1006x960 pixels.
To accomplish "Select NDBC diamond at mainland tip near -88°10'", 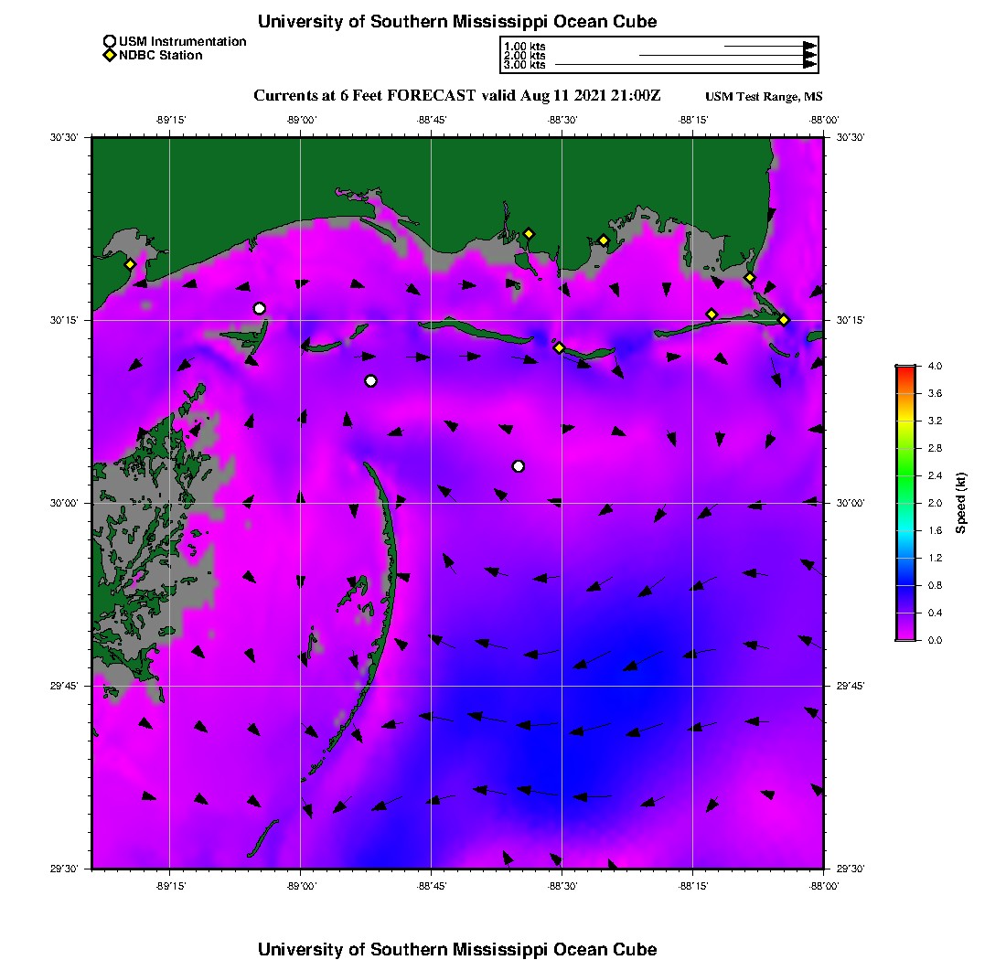I will pos(749,278).
